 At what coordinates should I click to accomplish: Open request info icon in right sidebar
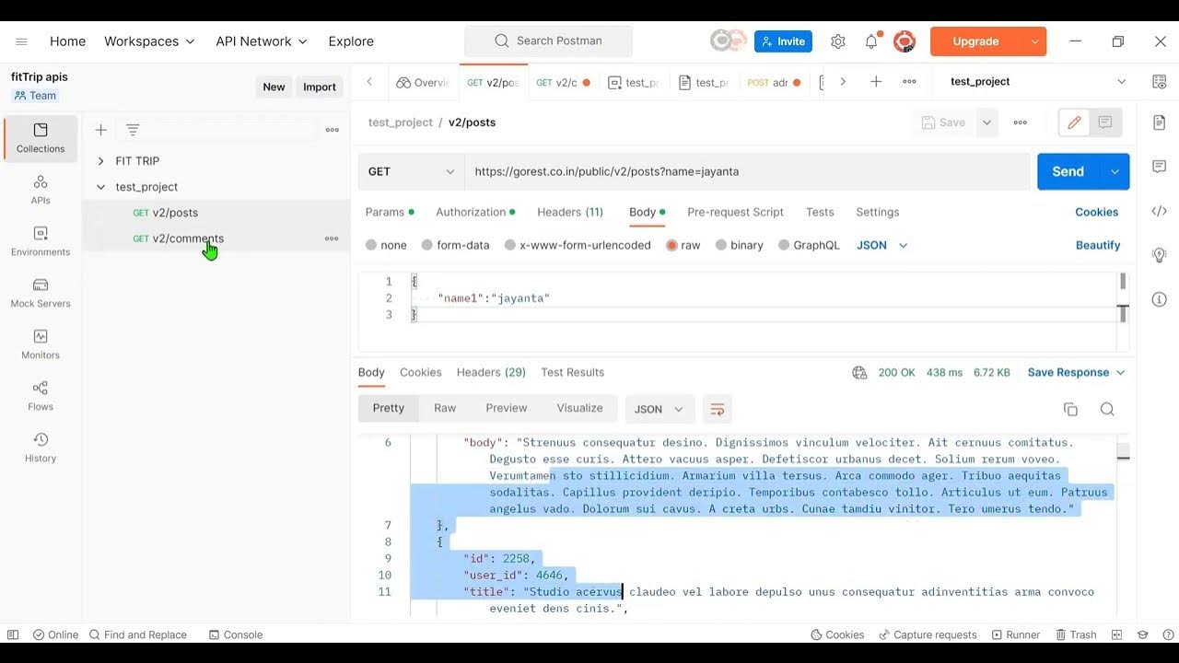coord(1159,299)
